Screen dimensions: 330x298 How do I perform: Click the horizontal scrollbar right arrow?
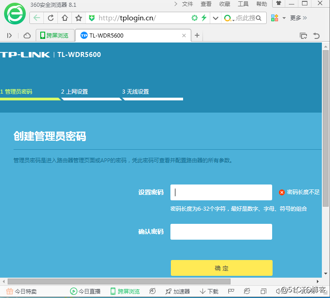(x=318, y=281)
